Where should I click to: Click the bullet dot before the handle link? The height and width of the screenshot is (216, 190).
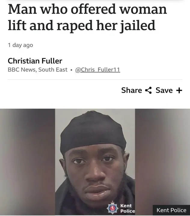[x=71, y=70]
